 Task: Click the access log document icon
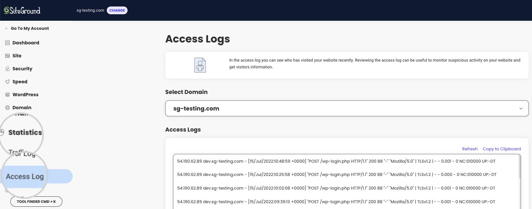[200, 65]
